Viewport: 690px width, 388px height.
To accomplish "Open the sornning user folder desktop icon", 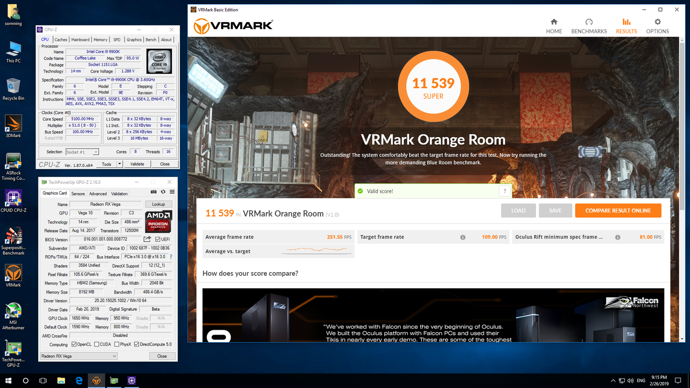I will [13, 15].
